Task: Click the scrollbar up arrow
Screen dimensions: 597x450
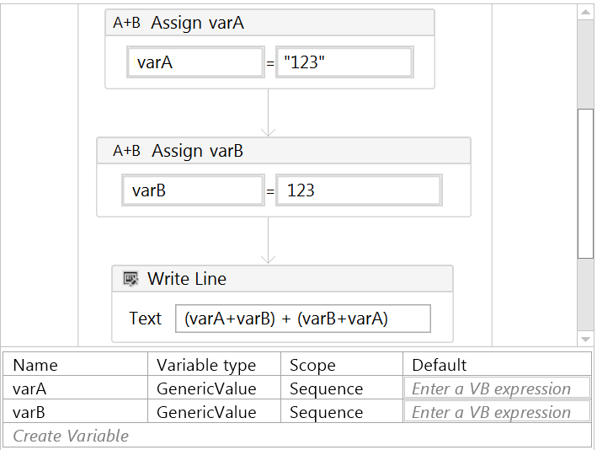Action: (x=585, y=12)
